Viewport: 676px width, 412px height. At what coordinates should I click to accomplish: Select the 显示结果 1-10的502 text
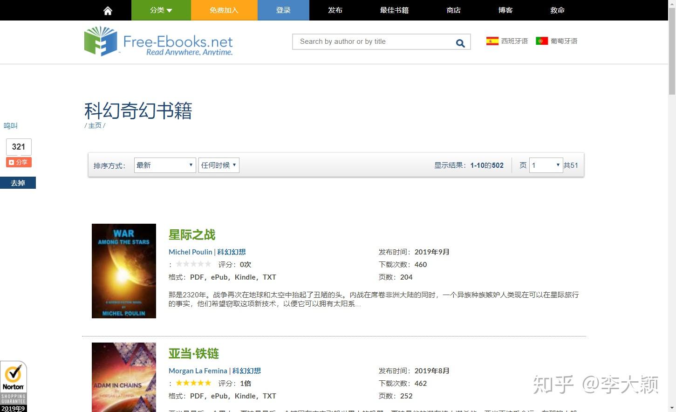click(469, 165)
